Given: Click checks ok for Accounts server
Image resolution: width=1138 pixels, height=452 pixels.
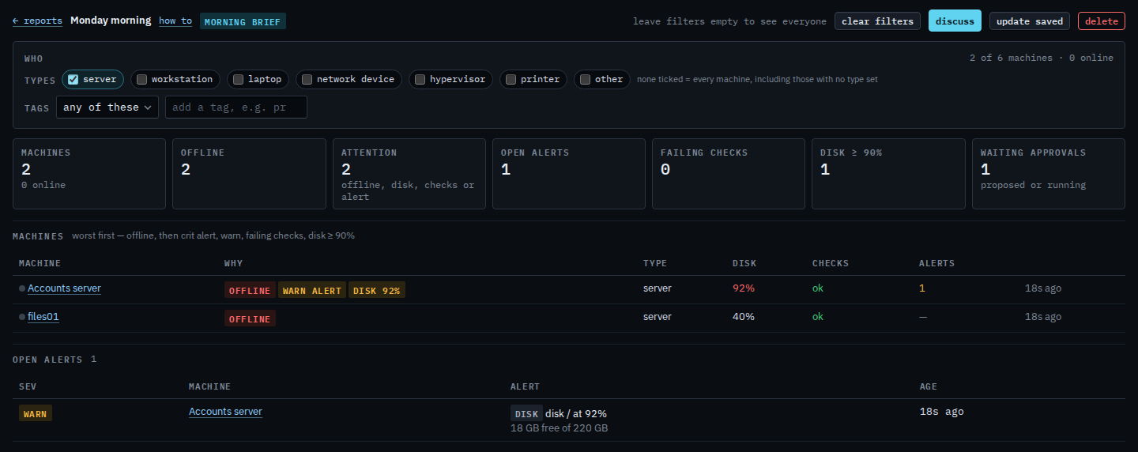Looking at the screenshot, I should point(818,288).
